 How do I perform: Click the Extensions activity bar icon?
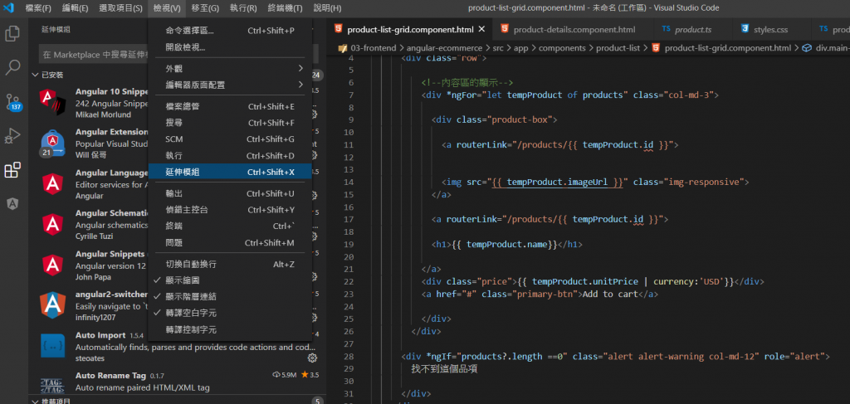point(12,170)
